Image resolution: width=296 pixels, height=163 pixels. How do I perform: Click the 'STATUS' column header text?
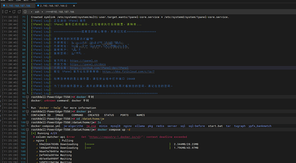click(x=109, y=115)
